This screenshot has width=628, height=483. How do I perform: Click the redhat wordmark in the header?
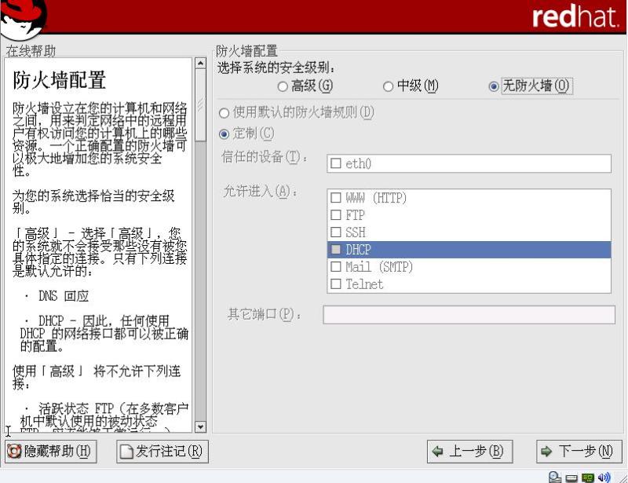pyautogui.click(x=575, y=17)
